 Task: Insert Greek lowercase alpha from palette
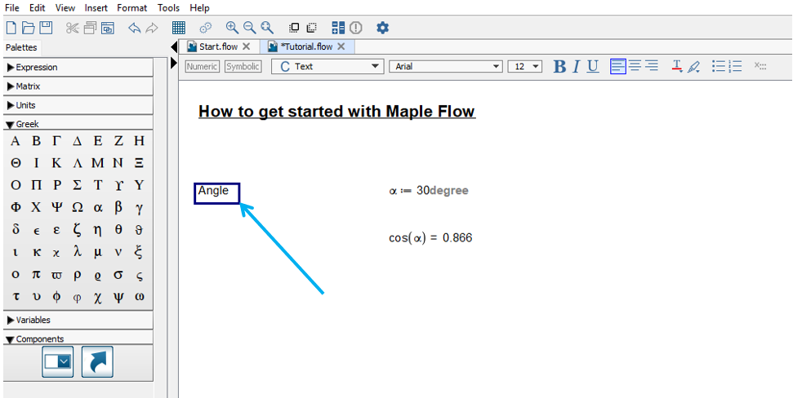[x=98, y=207]
